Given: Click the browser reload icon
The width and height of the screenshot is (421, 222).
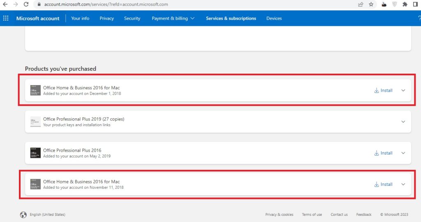Looking at the screenshot, I should [x=26, y=5].
